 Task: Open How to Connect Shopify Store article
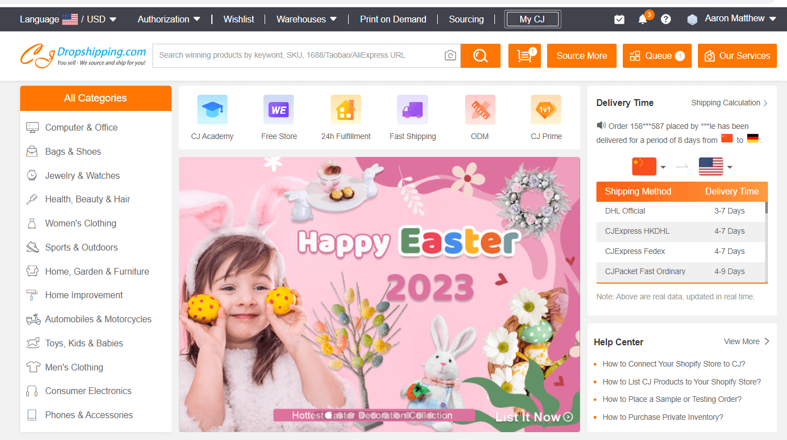click(x=674, y=364)
